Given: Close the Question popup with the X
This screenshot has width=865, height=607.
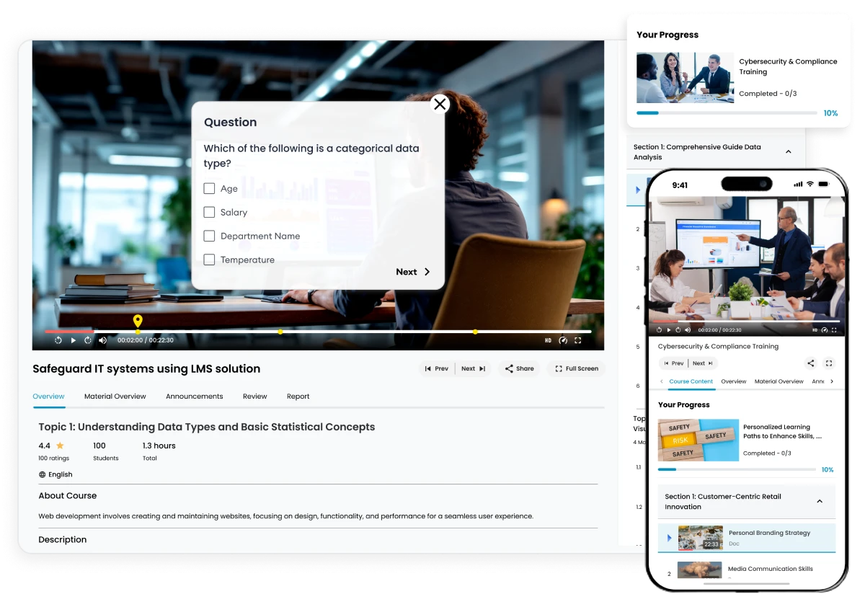Looking at the screenshot, I should 440,105.
